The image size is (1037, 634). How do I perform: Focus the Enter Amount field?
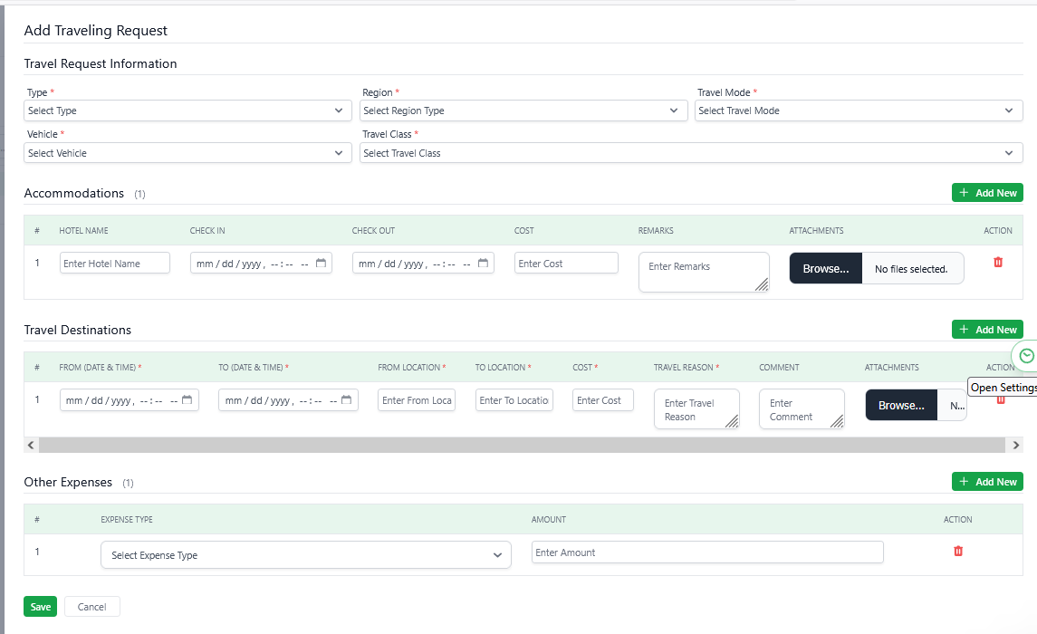pos(707,552)
